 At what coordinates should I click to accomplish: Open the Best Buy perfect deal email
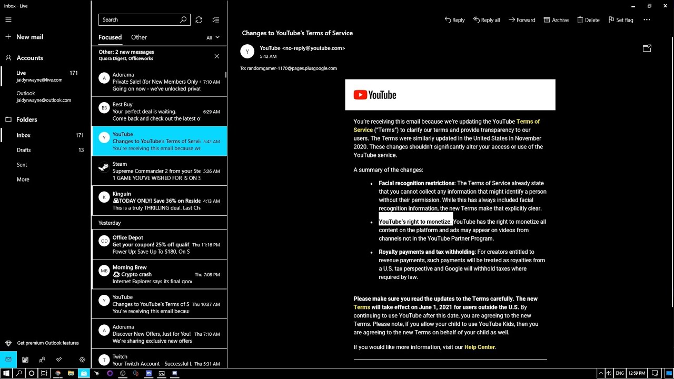point(159,112)
